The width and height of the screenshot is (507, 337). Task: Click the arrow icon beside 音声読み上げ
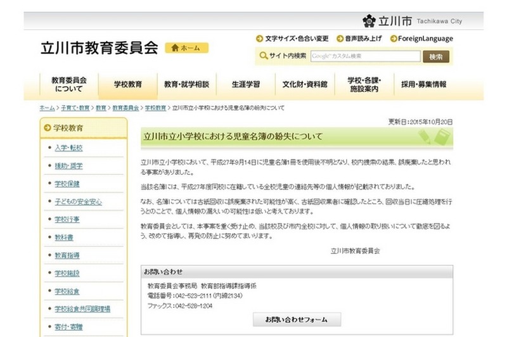pyautogui.click(x=340, y=39)
